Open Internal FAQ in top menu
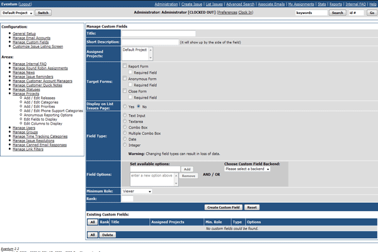Image resolution: width=378 pixels, height=252 pixels. click(355, 4)
